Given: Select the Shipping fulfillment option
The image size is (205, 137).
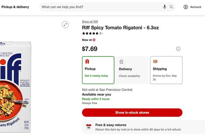Looking at the screenshot, I should [x=166, y=70].
